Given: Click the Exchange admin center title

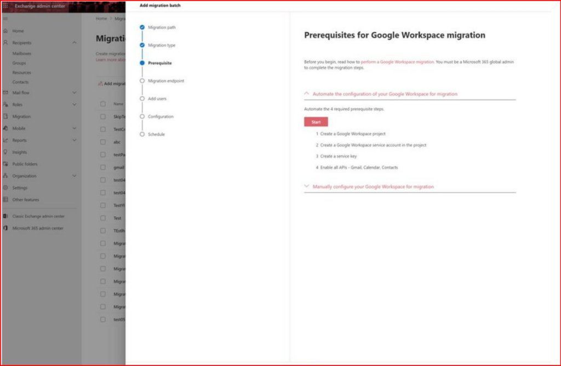Looking at the screenshot, I should (39, 5).
